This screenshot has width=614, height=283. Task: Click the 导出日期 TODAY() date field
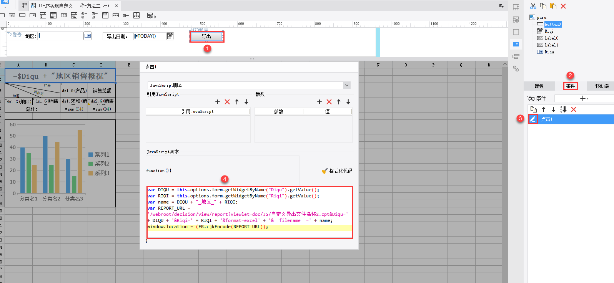click(150, 36)
